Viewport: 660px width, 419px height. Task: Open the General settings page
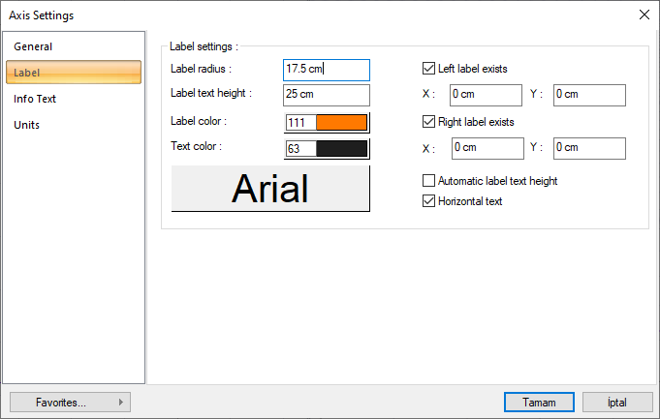[34, 46]
